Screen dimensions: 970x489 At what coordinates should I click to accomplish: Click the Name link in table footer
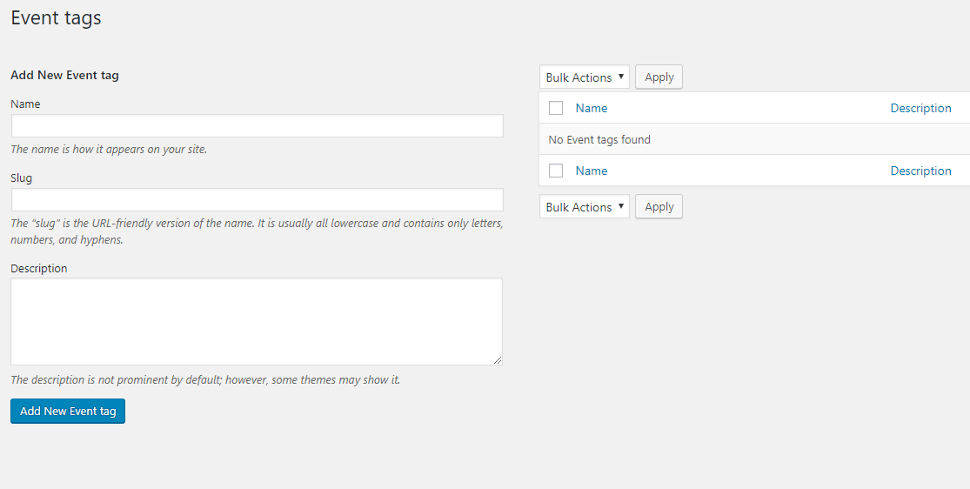[592, 171]
